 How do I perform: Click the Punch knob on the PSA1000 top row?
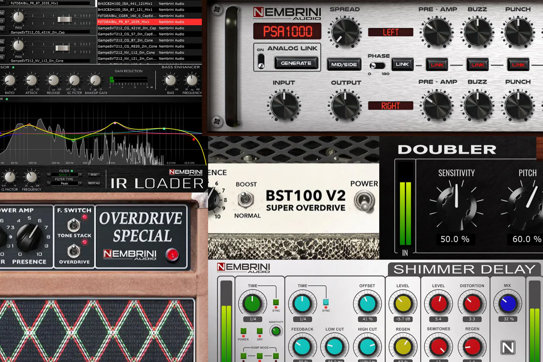[x=517, y=32]
